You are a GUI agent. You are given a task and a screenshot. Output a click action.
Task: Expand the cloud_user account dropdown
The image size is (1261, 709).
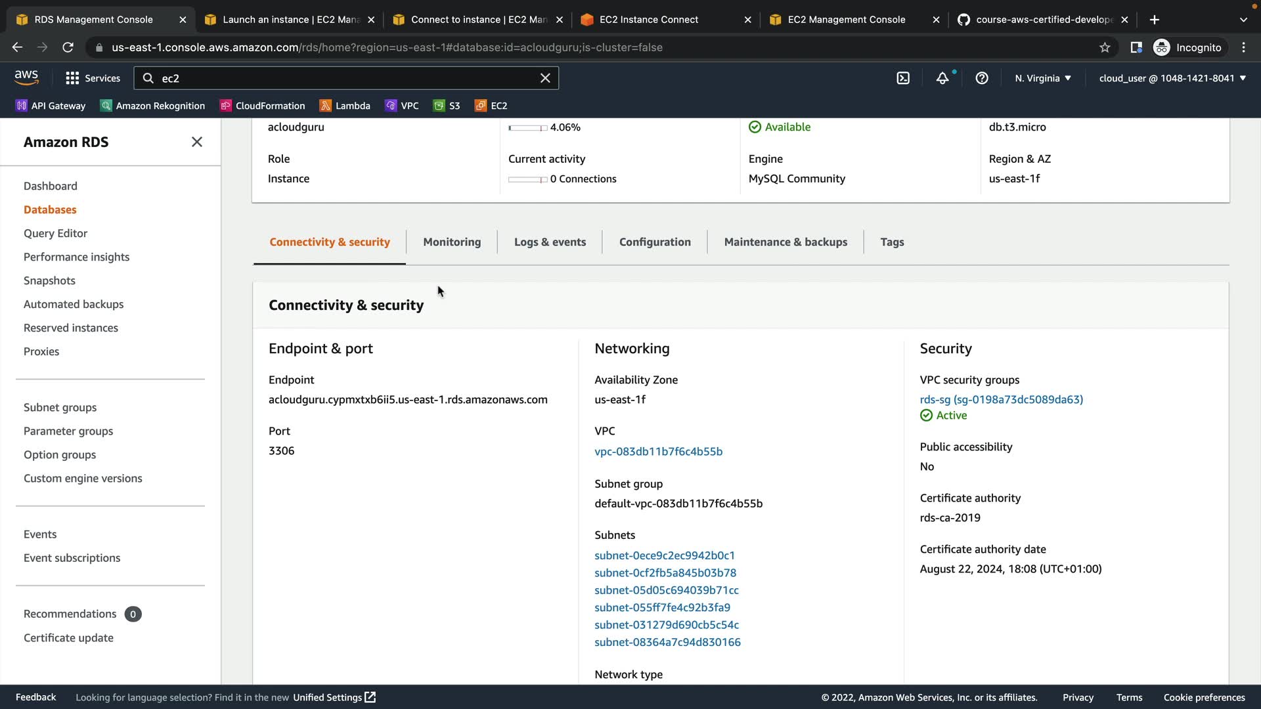[x=1172, y=78]
